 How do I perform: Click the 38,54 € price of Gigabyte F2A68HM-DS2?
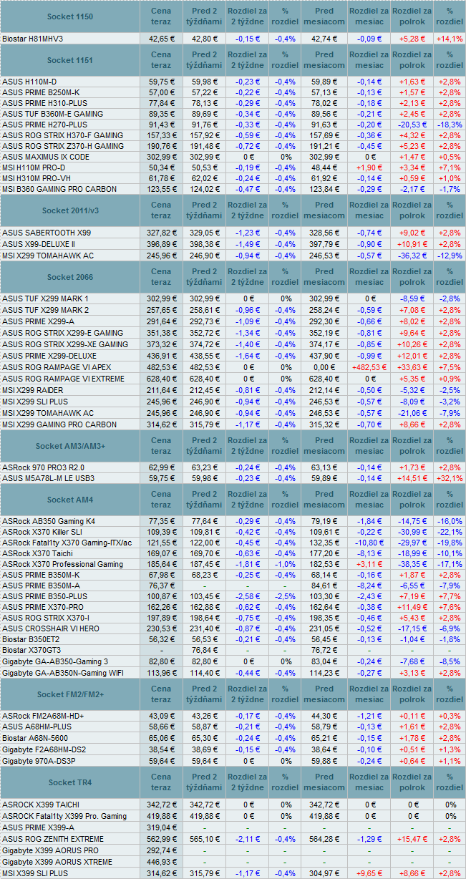click(x=161, y=748)
